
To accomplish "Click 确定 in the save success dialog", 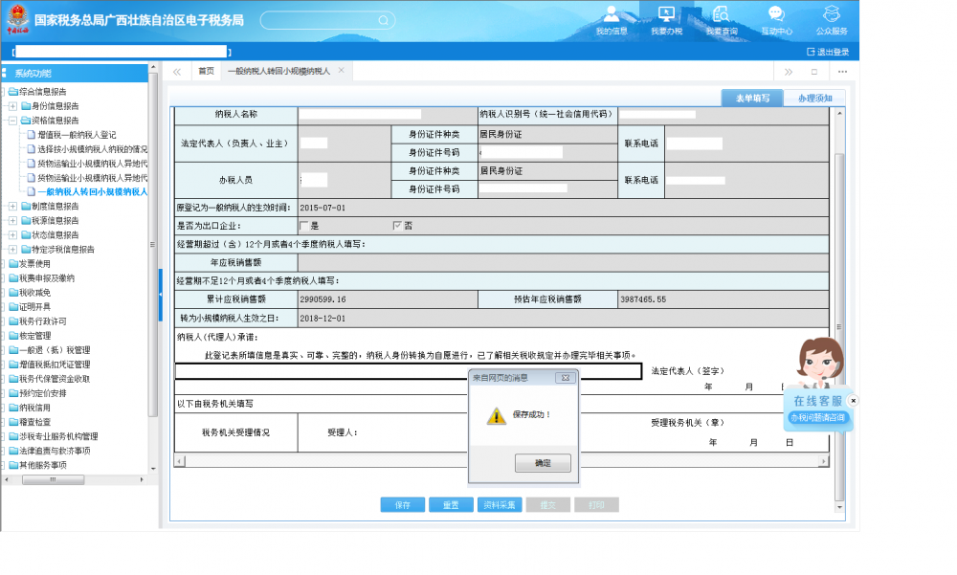I will pyautogui.click(x=543, y=463).
